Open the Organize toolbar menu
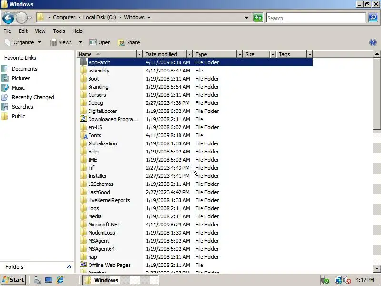 23,42
